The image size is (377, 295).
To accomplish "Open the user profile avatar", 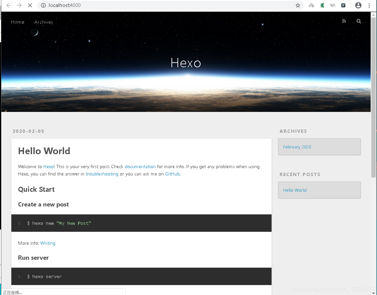I will coord(358,5).
